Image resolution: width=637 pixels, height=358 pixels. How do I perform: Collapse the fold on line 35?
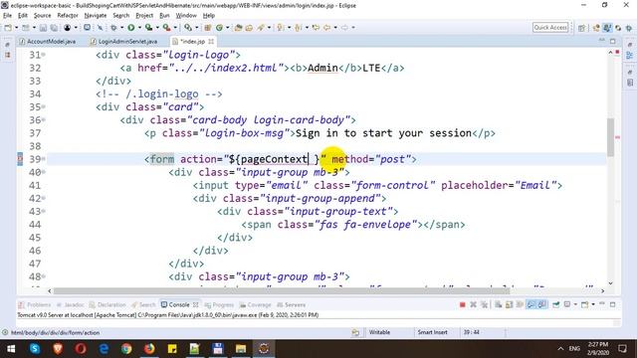point(44,106)
